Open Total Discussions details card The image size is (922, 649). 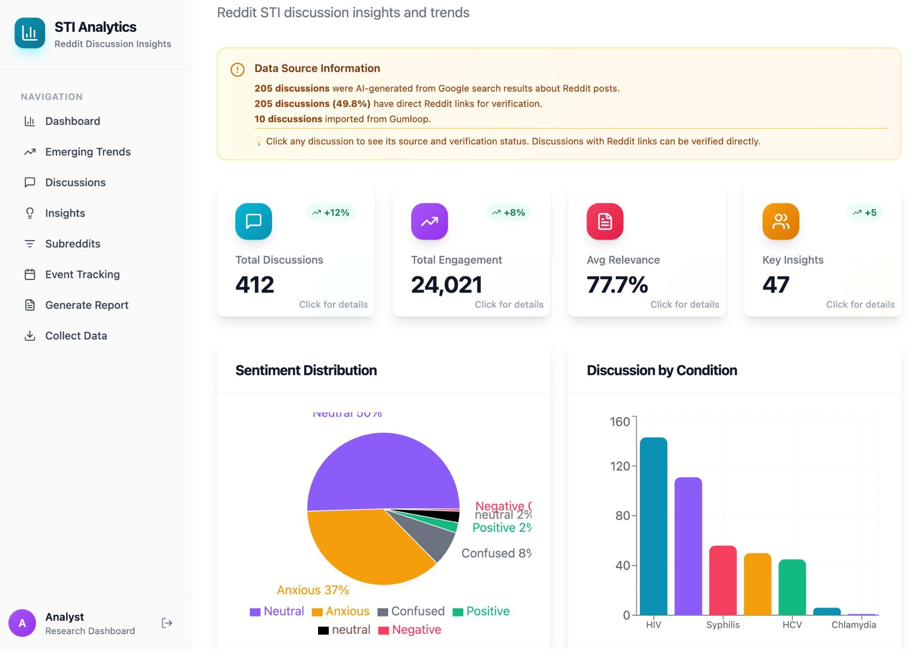[x=296, y=251]
